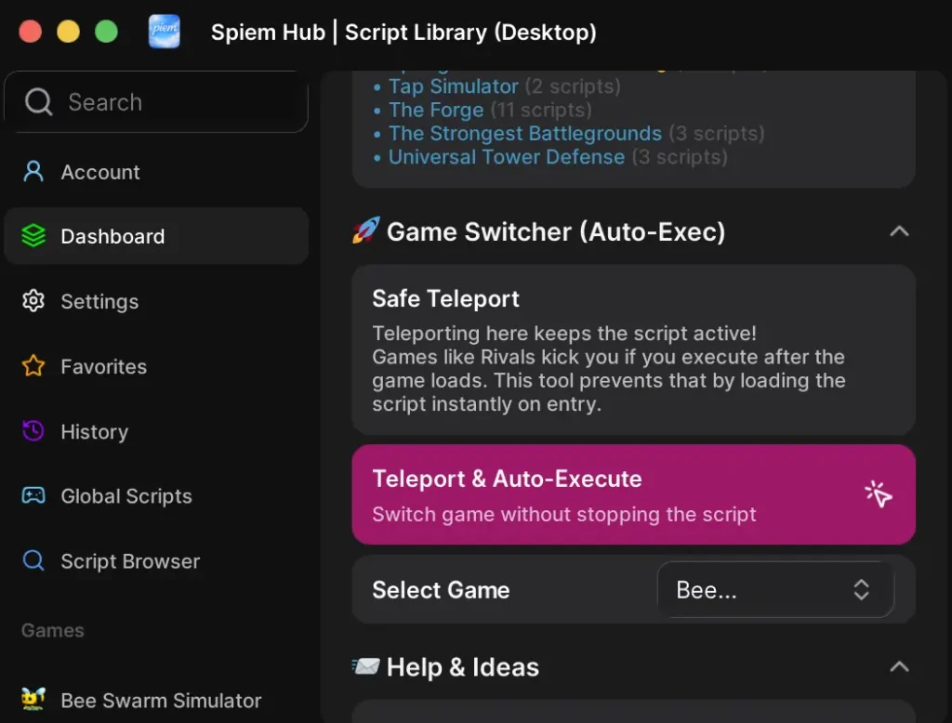
Task: Open The Forge scripts link
Action: 436,110
